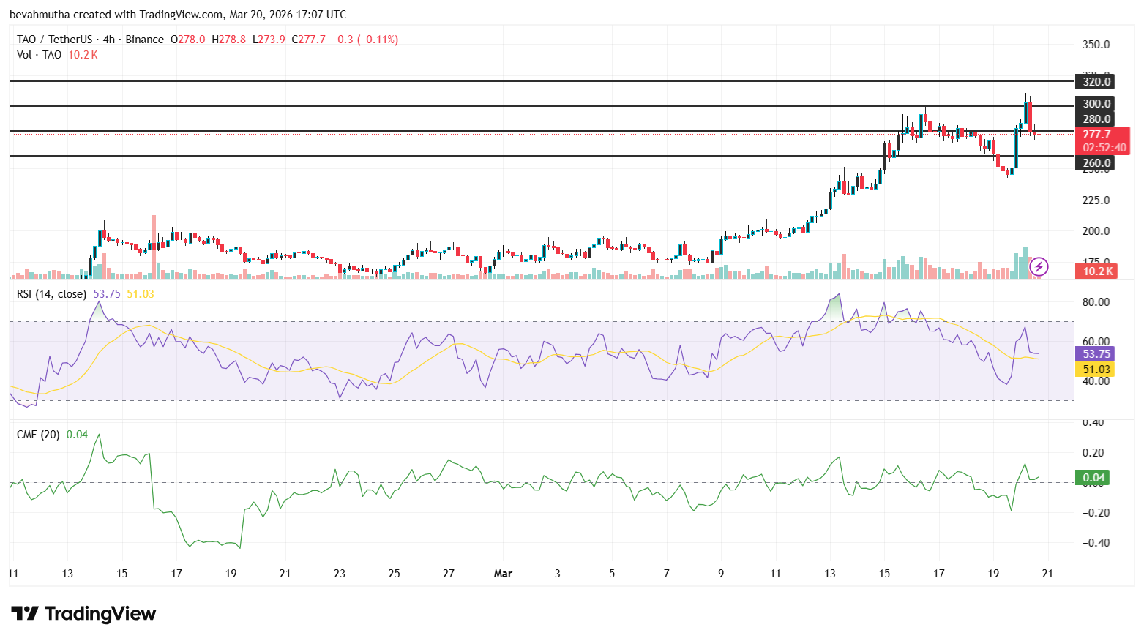1144x641 pixels.
Task: Click the 320.0 price level label
Action: point(1095,82)
